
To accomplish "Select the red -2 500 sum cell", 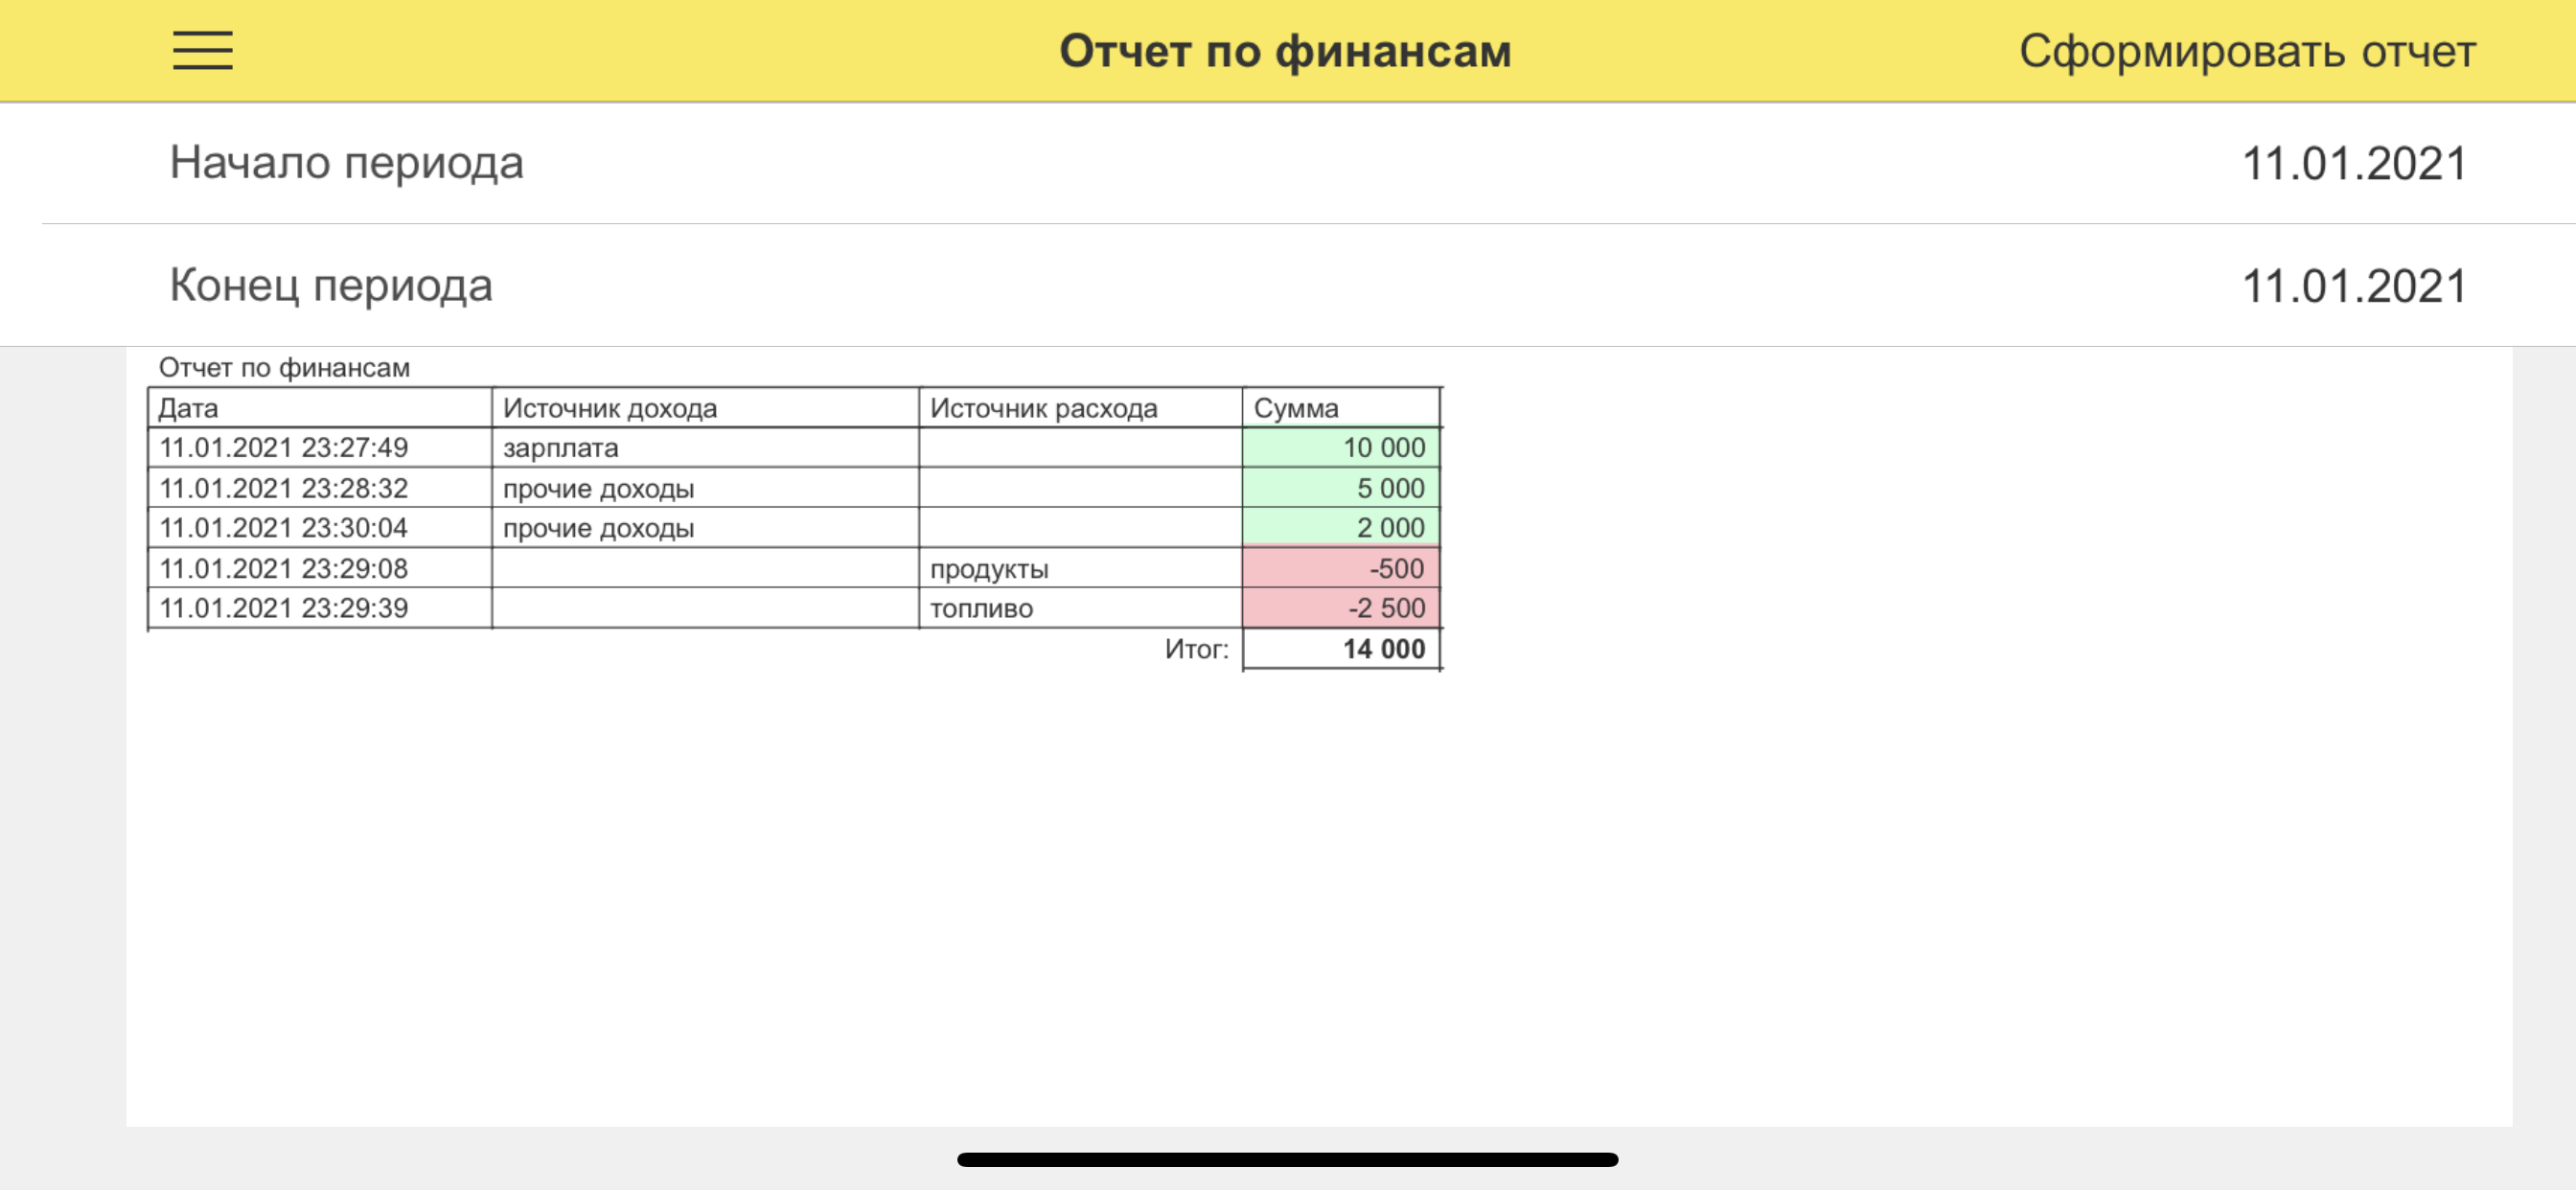I will tap(1341, 608).
